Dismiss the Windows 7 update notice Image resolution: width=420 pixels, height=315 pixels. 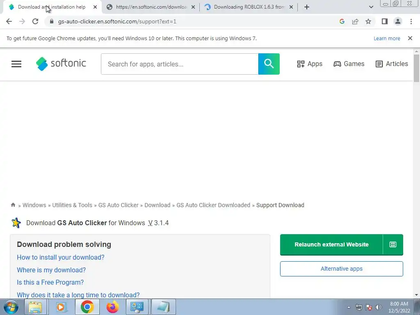coord(410,38)
